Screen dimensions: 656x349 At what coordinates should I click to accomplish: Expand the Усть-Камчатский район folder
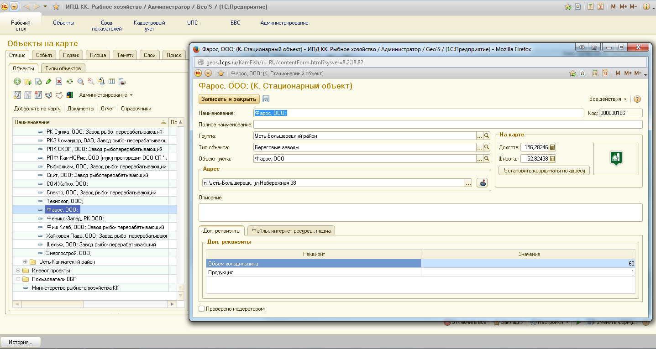pyautogui.click(x=26, y=262)
